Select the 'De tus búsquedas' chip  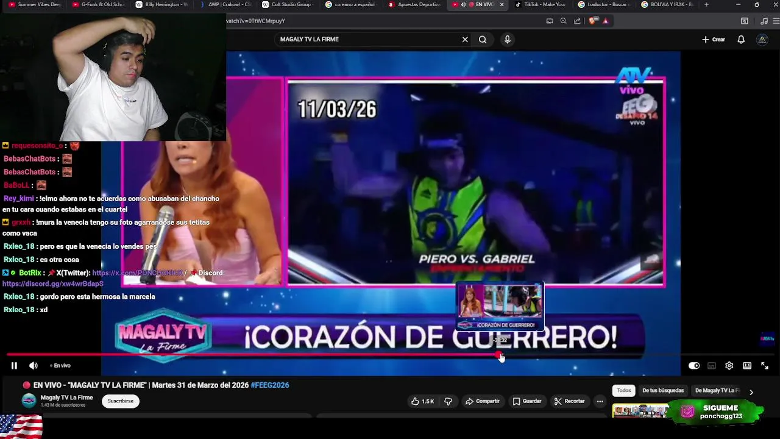[x=663, y=390]
